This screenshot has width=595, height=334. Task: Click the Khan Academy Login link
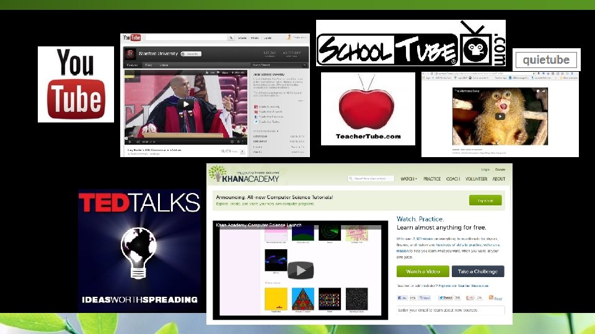(485, 169)
